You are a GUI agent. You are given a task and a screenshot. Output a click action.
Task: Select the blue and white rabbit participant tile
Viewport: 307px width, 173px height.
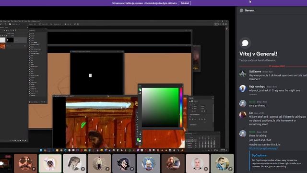148,163
